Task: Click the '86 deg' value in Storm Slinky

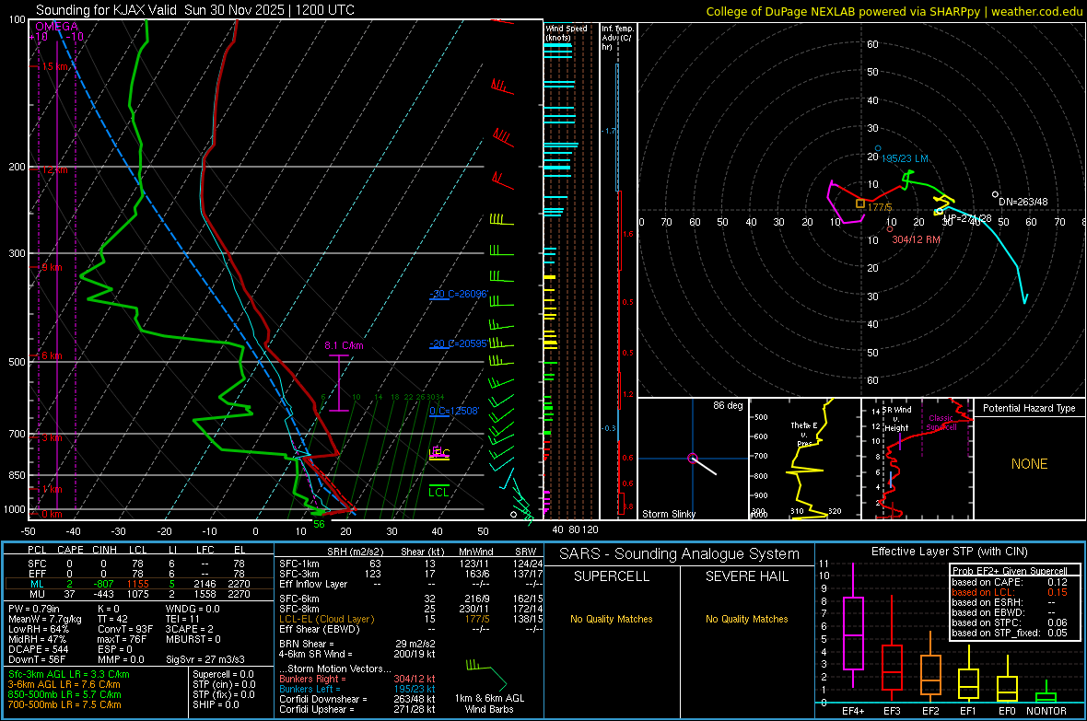Action: 728,405
